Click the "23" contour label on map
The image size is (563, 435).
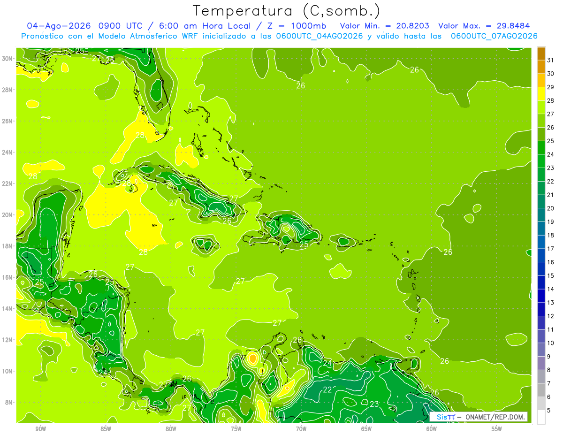[x=374, y=404]
